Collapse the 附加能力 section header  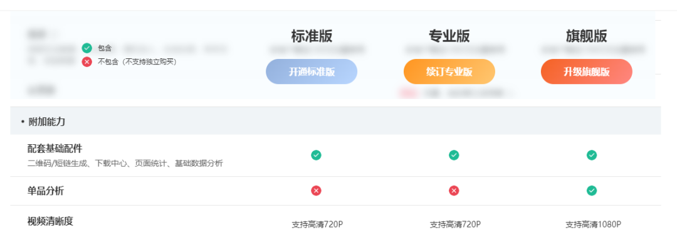(335, 121)
